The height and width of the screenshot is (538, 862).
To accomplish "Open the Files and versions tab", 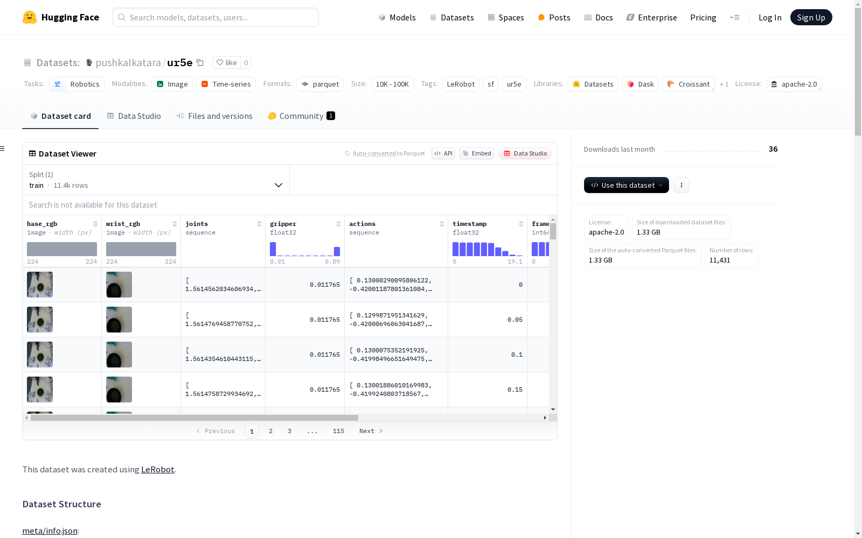I will tap(214, 116).
